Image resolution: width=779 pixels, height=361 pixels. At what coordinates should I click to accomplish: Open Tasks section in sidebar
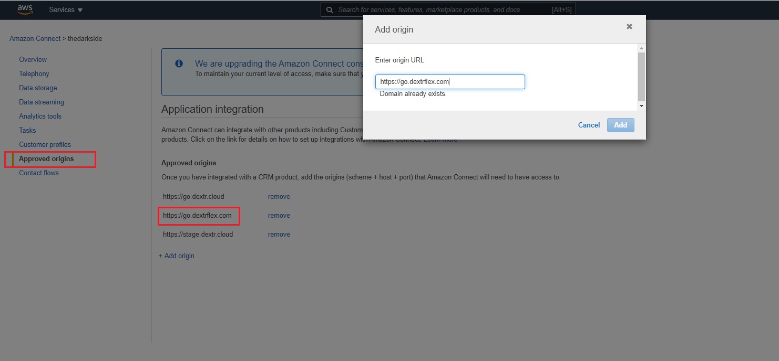click(27, 131)
